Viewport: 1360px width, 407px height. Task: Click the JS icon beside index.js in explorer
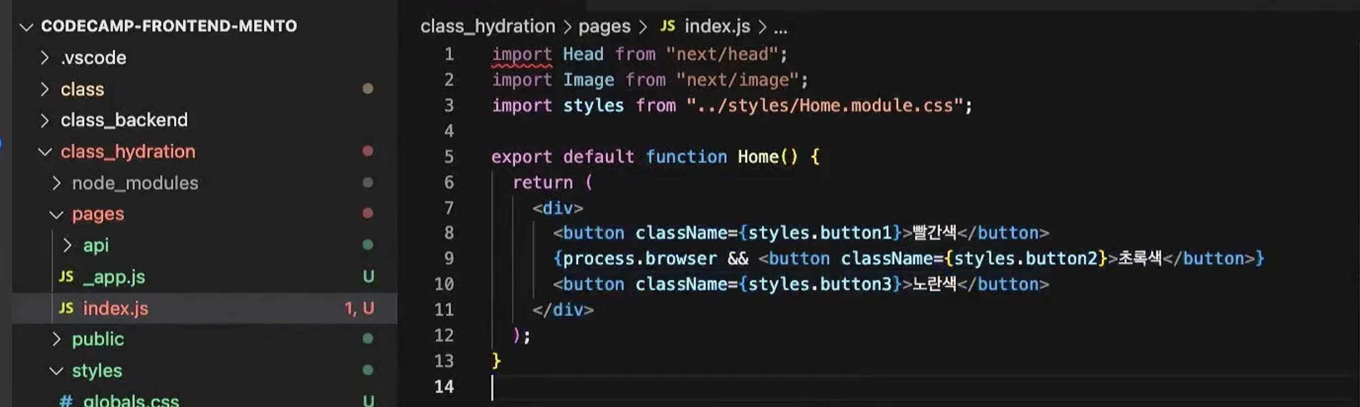(x=66, y=308)
